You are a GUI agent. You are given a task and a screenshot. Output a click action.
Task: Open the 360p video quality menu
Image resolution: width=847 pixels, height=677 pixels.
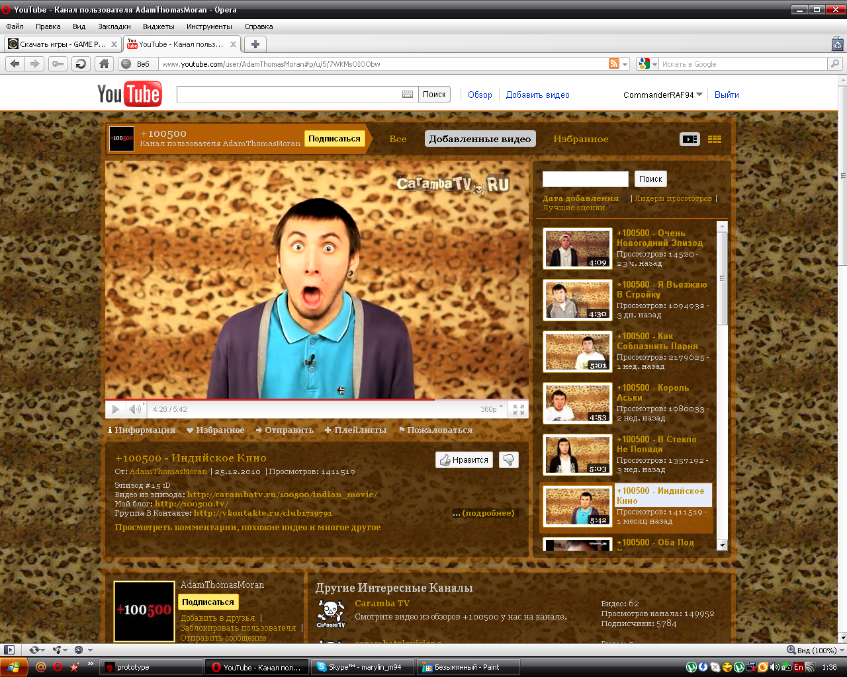[x=492, y=409]
